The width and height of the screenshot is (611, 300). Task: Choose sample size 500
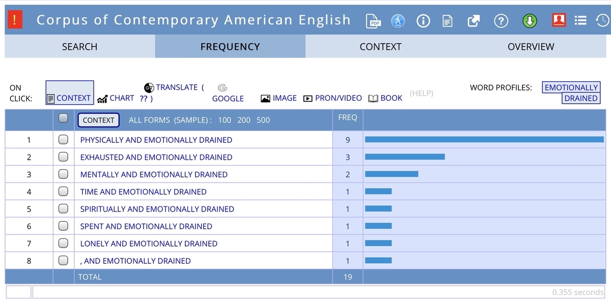tap(263, 120)
